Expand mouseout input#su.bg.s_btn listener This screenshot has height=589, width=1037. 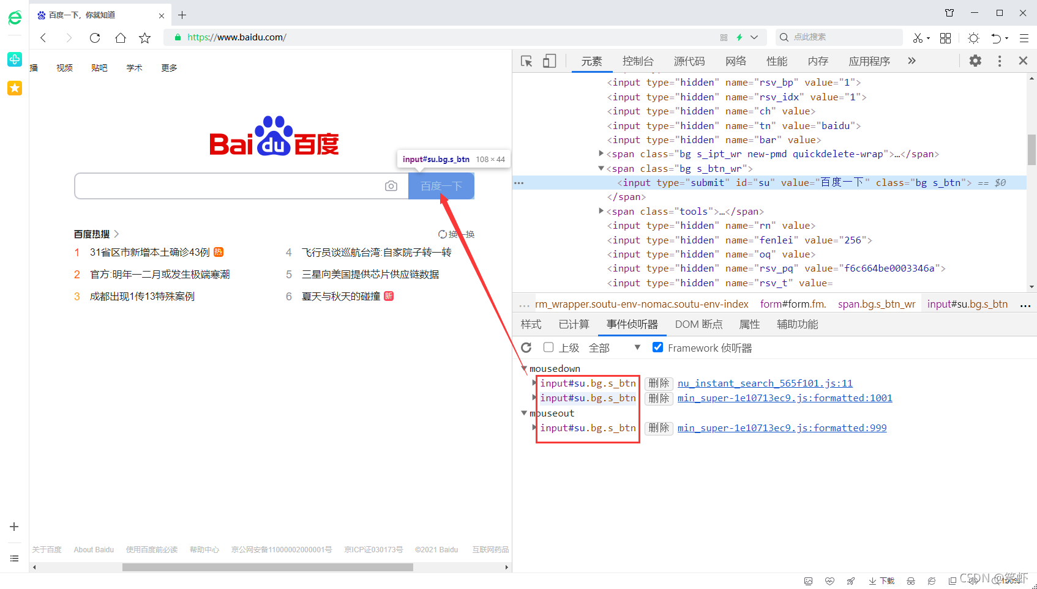click(534, 428)
